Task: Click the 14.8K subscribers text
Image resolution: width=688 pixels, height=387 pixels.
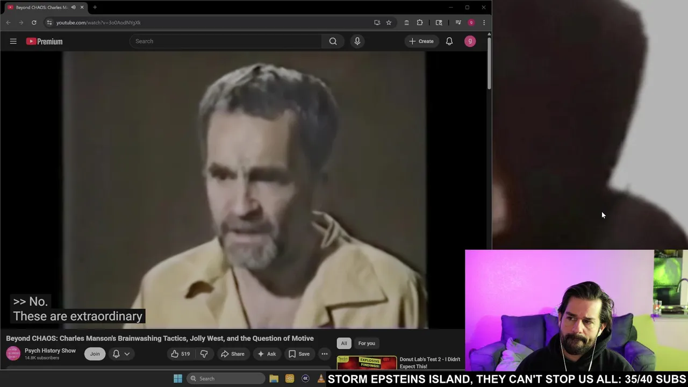Action: pyautogui.click(x=42, y=358)
